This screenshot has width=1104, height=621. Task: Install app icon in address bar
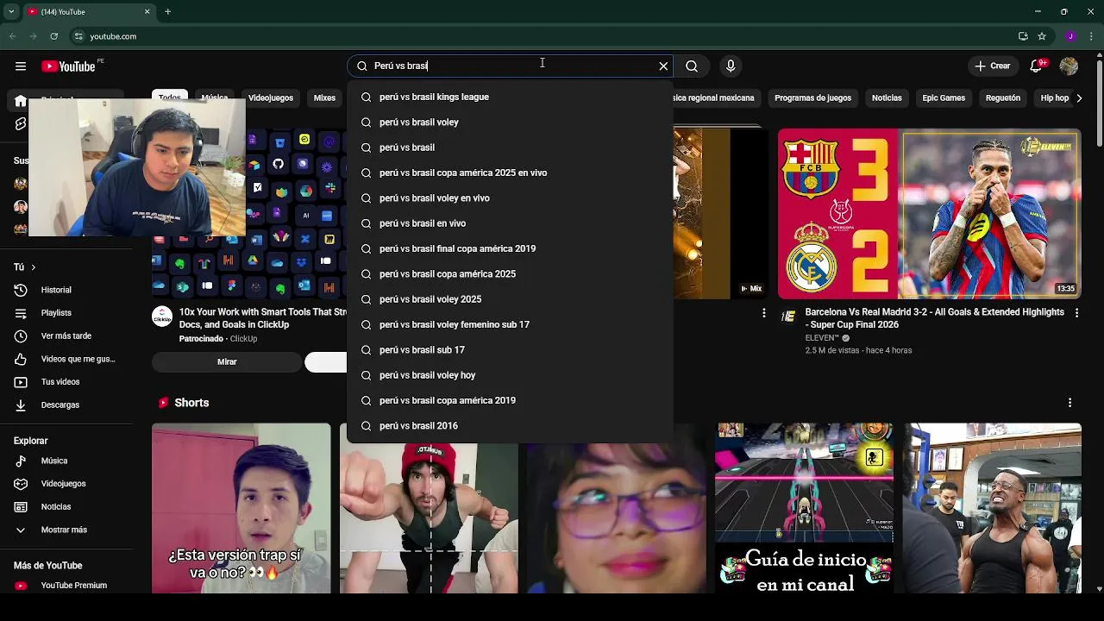(1023, 36)
